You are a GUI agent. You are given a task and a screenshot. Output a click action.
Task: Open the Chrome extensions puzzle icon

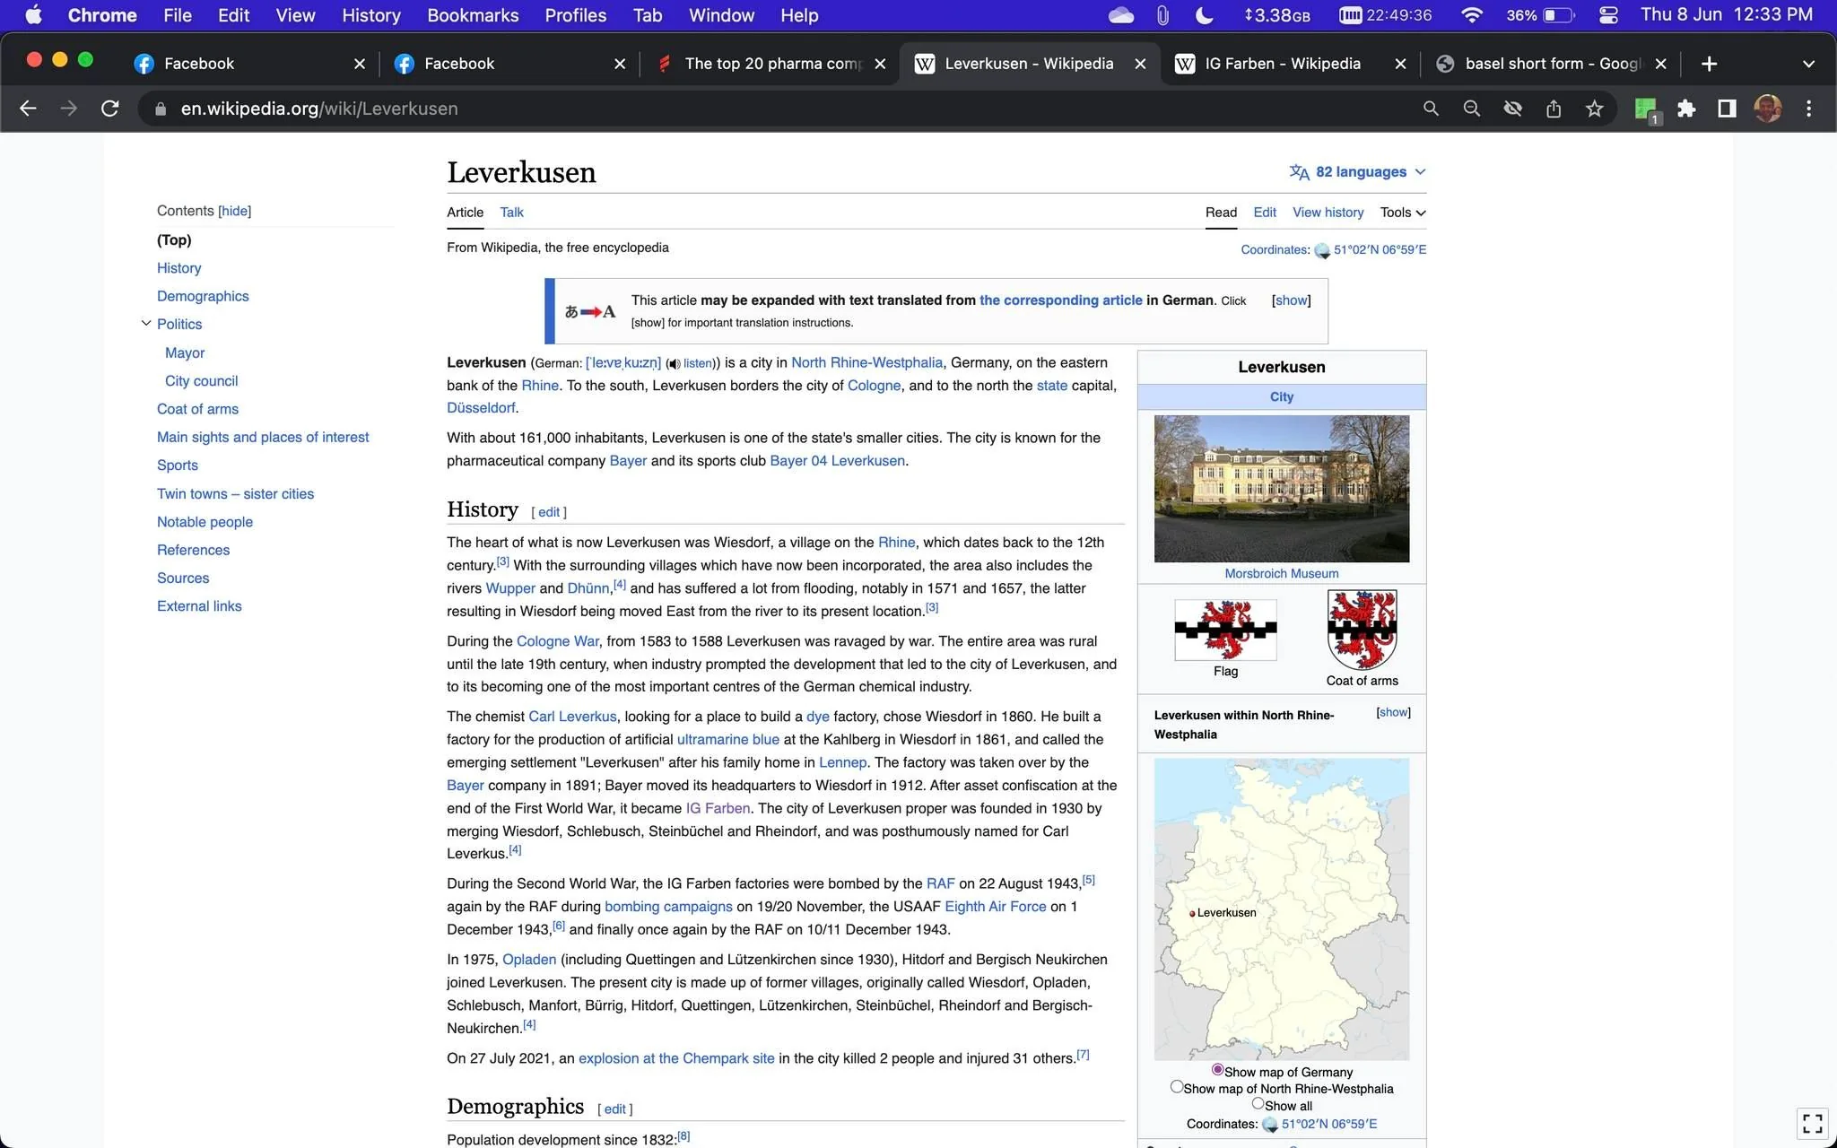coord(1686,109)
